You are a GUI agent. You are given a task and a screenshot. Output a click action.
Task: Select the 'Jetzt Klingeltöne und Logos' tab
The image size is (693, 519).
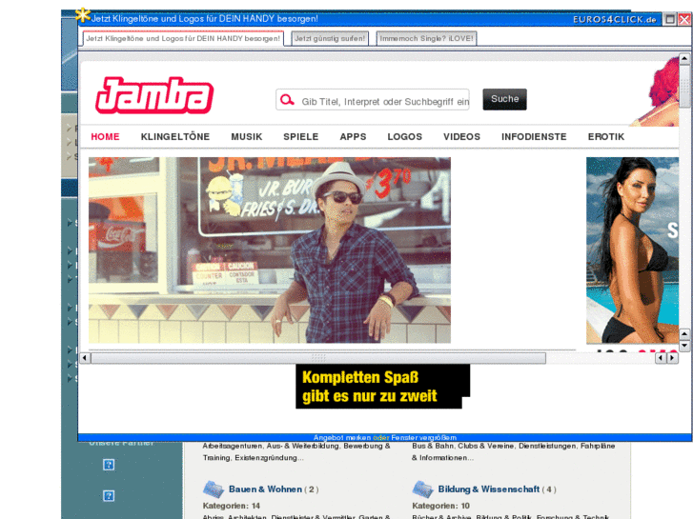[183, 38]
